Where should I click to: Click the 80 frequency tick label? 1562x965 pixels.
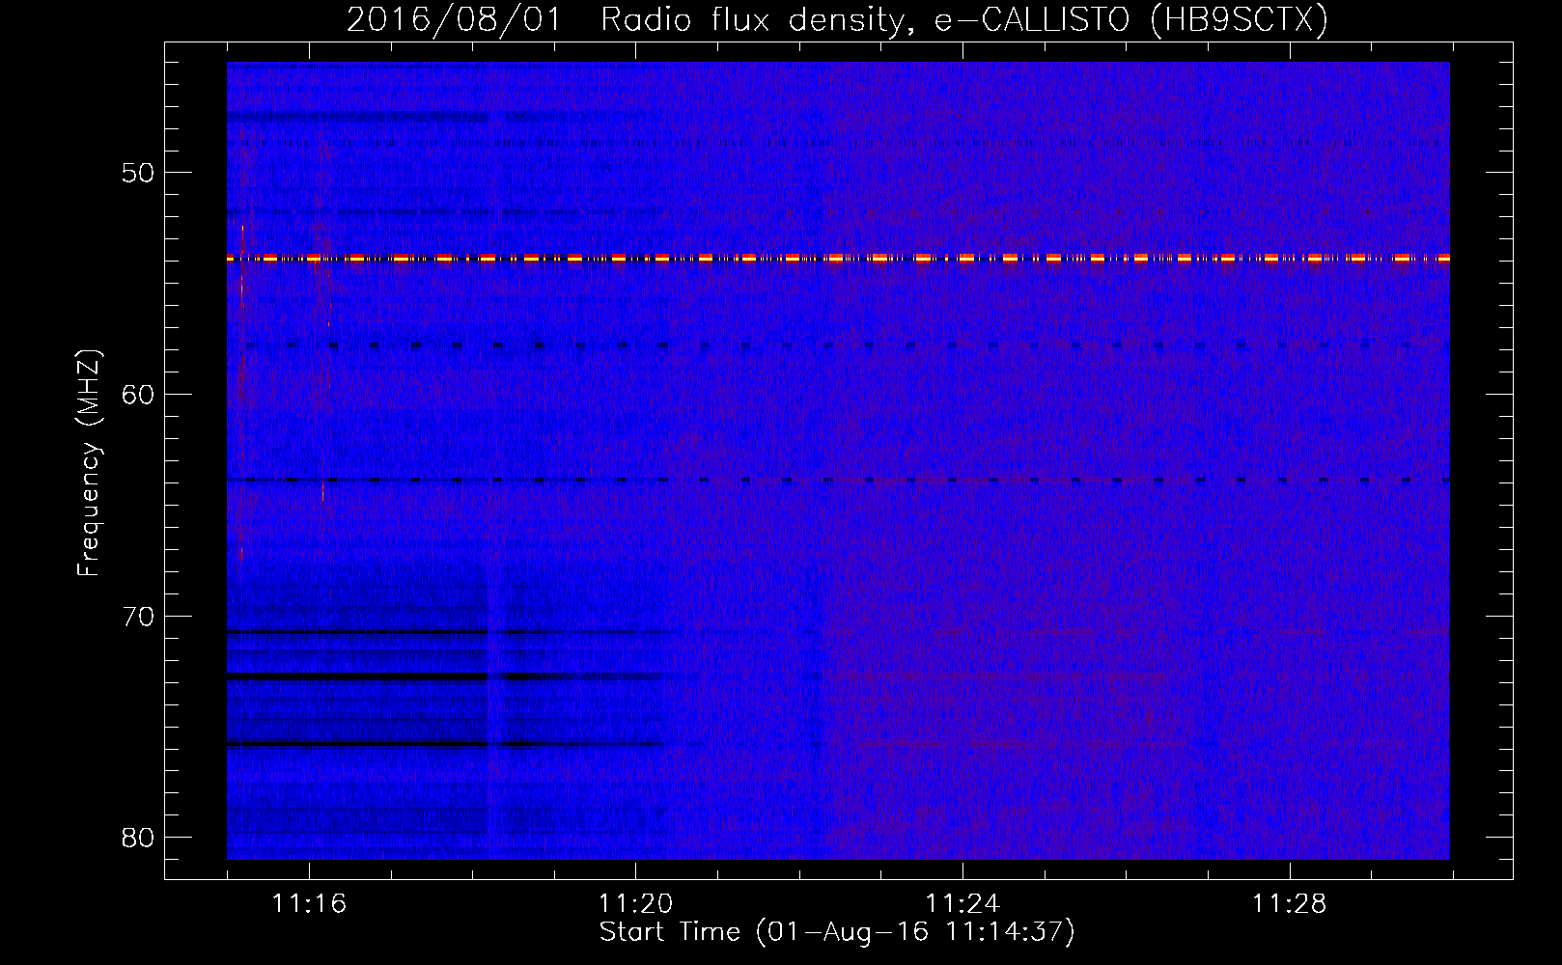138,838
